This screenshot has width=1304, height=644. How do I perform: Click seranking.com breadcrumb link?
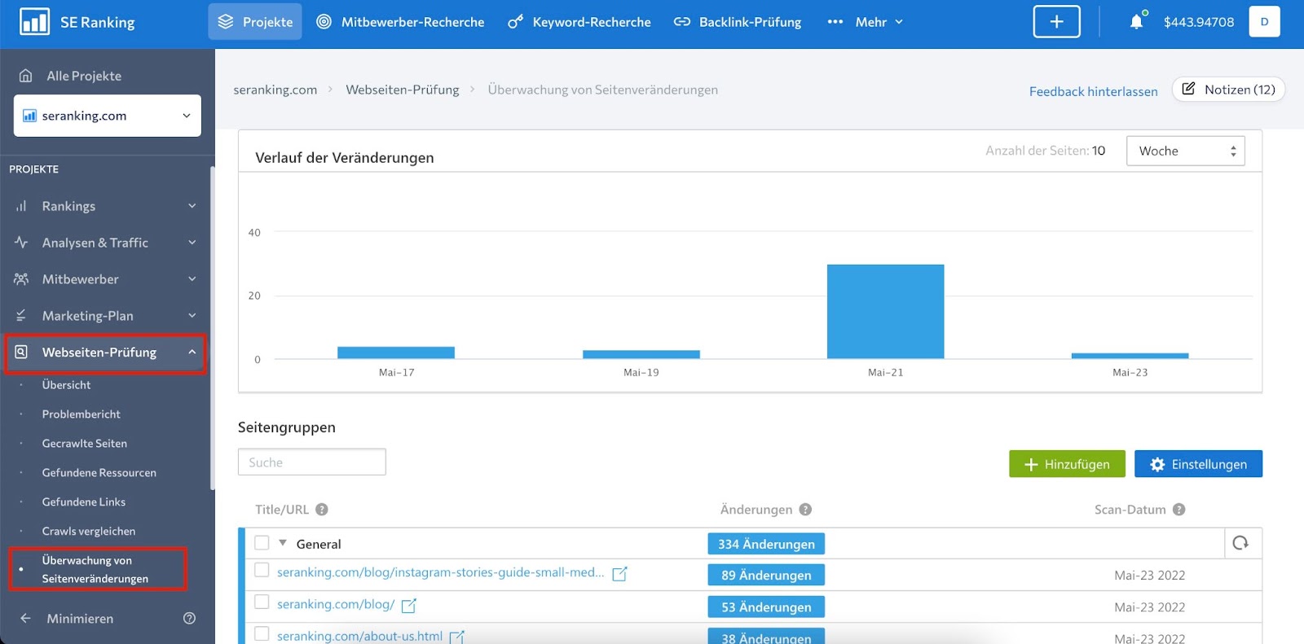(x=275, y=90)
